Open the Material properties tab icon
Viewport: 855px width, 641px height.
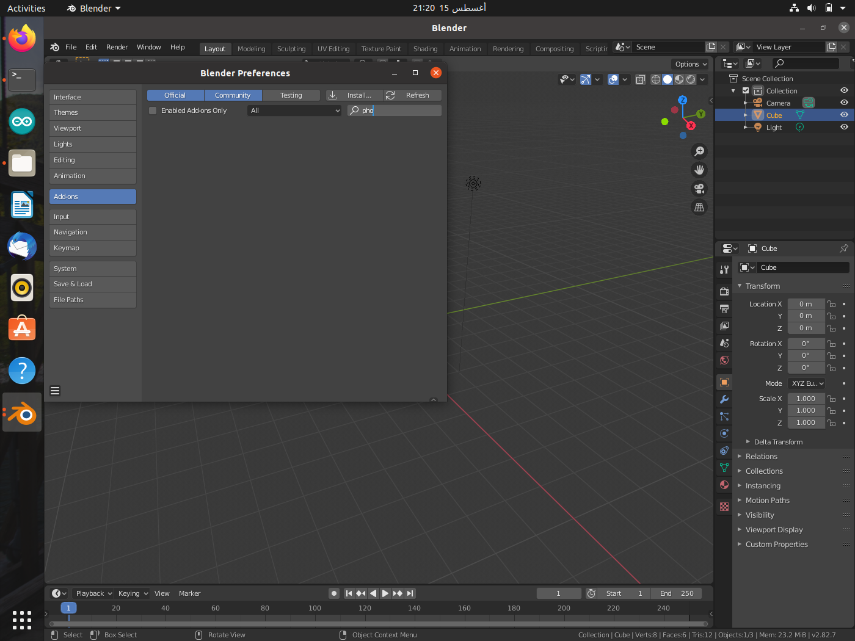724,485
